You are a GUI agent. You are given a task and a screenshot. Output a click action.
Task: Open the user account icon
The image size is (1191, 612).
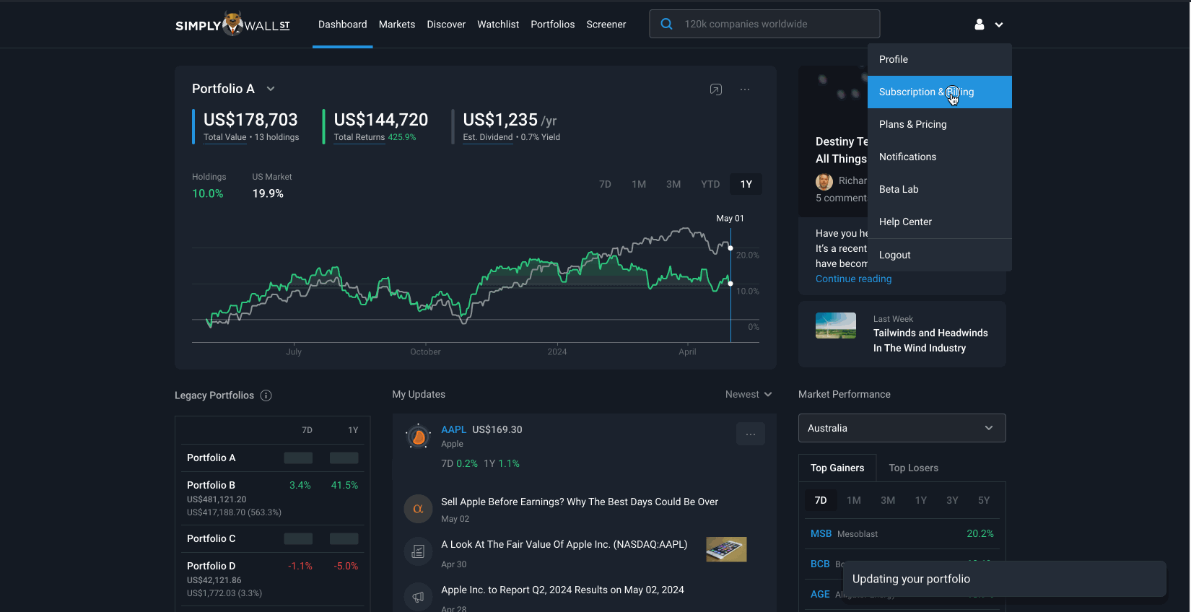[x=980, y=25]
